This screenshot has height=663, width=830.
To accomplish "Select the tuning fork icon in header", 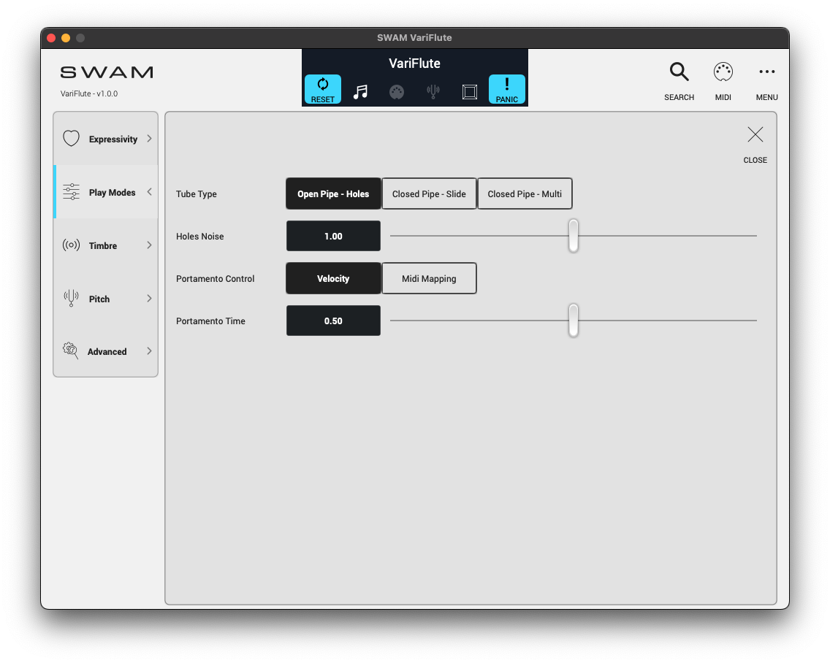I will pos(433,92).
